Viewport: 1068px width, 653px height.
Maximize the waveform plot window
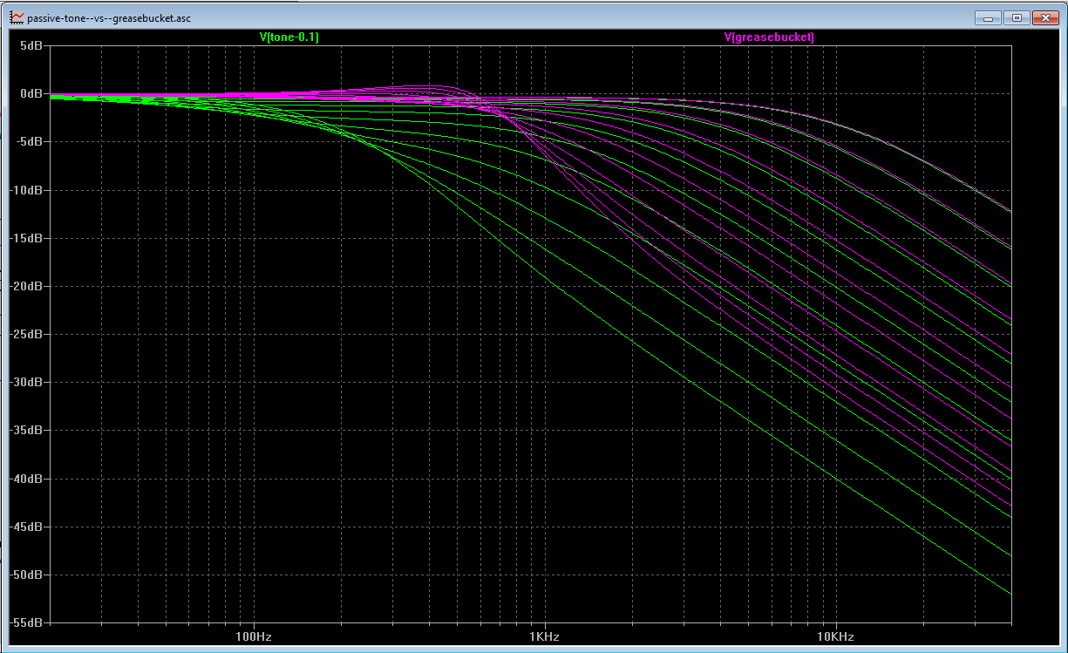coord(1016,17)
